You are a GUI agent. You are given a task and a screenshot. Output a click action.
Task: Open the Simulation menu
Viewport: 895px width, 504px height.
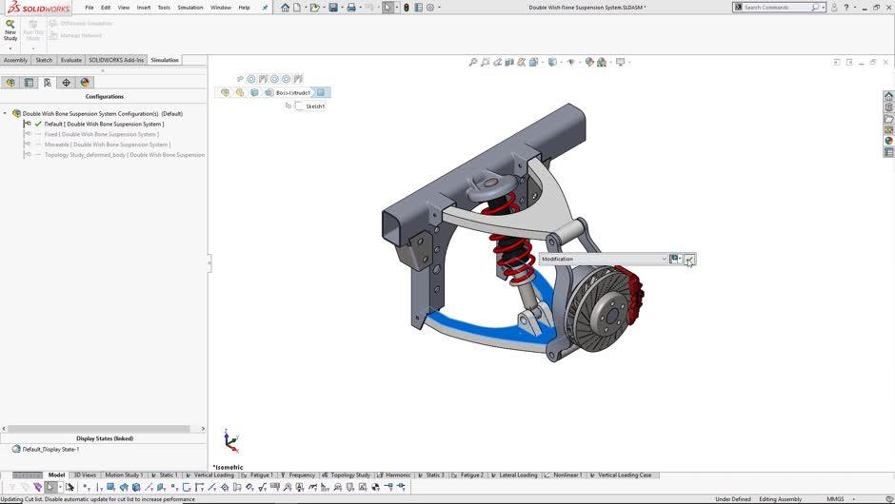click(x=189, y=7)
